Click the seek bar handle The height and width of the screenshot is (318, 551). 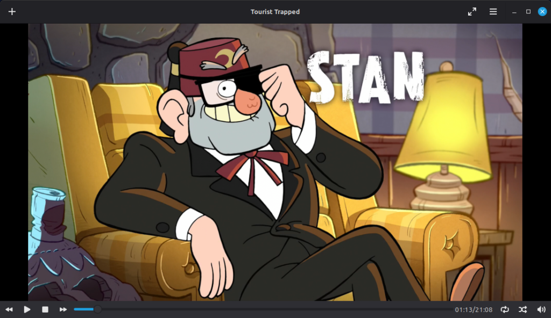click(x=97, y=309)
